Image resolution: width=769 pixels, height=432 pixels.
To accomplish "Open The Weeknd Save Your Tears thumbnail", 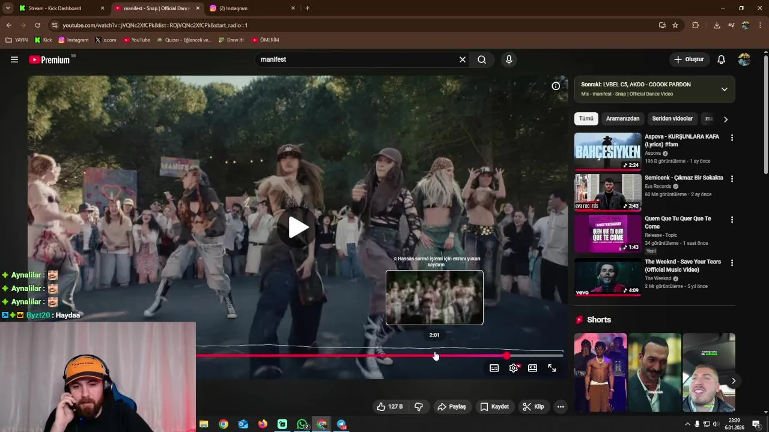I will click(x=607, y=277).
